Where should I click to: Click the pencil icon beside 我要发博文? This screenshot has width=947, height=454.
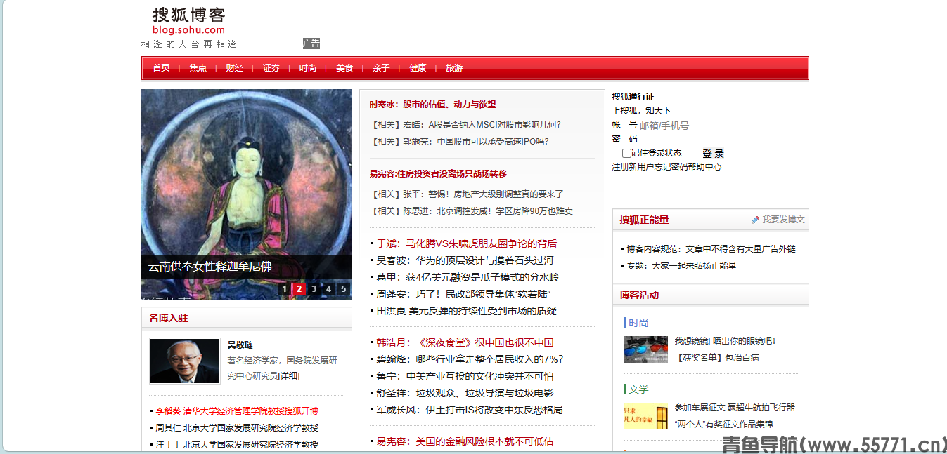point(756,220)
